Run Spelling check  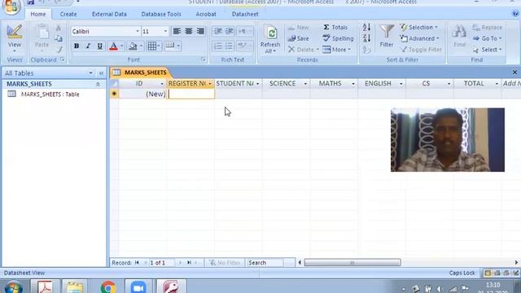[x=338, y=38]
